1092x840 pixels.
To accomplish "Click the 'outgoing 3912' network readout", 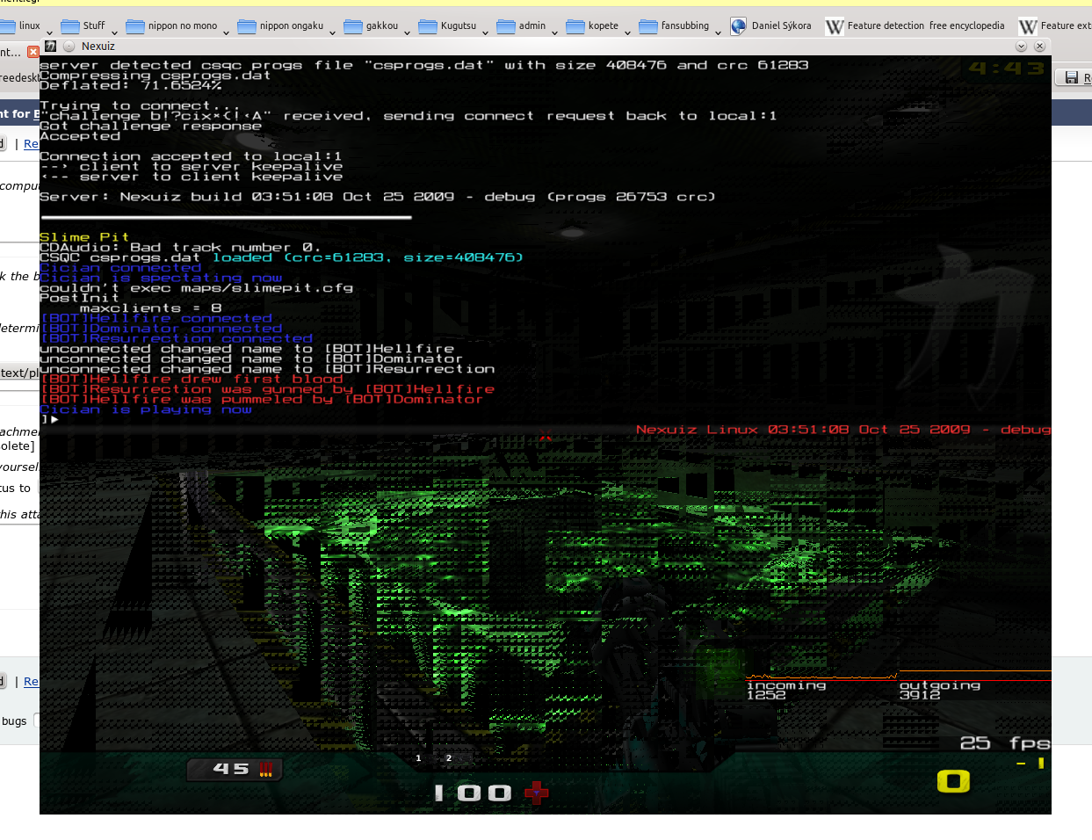I will [940, 690].
